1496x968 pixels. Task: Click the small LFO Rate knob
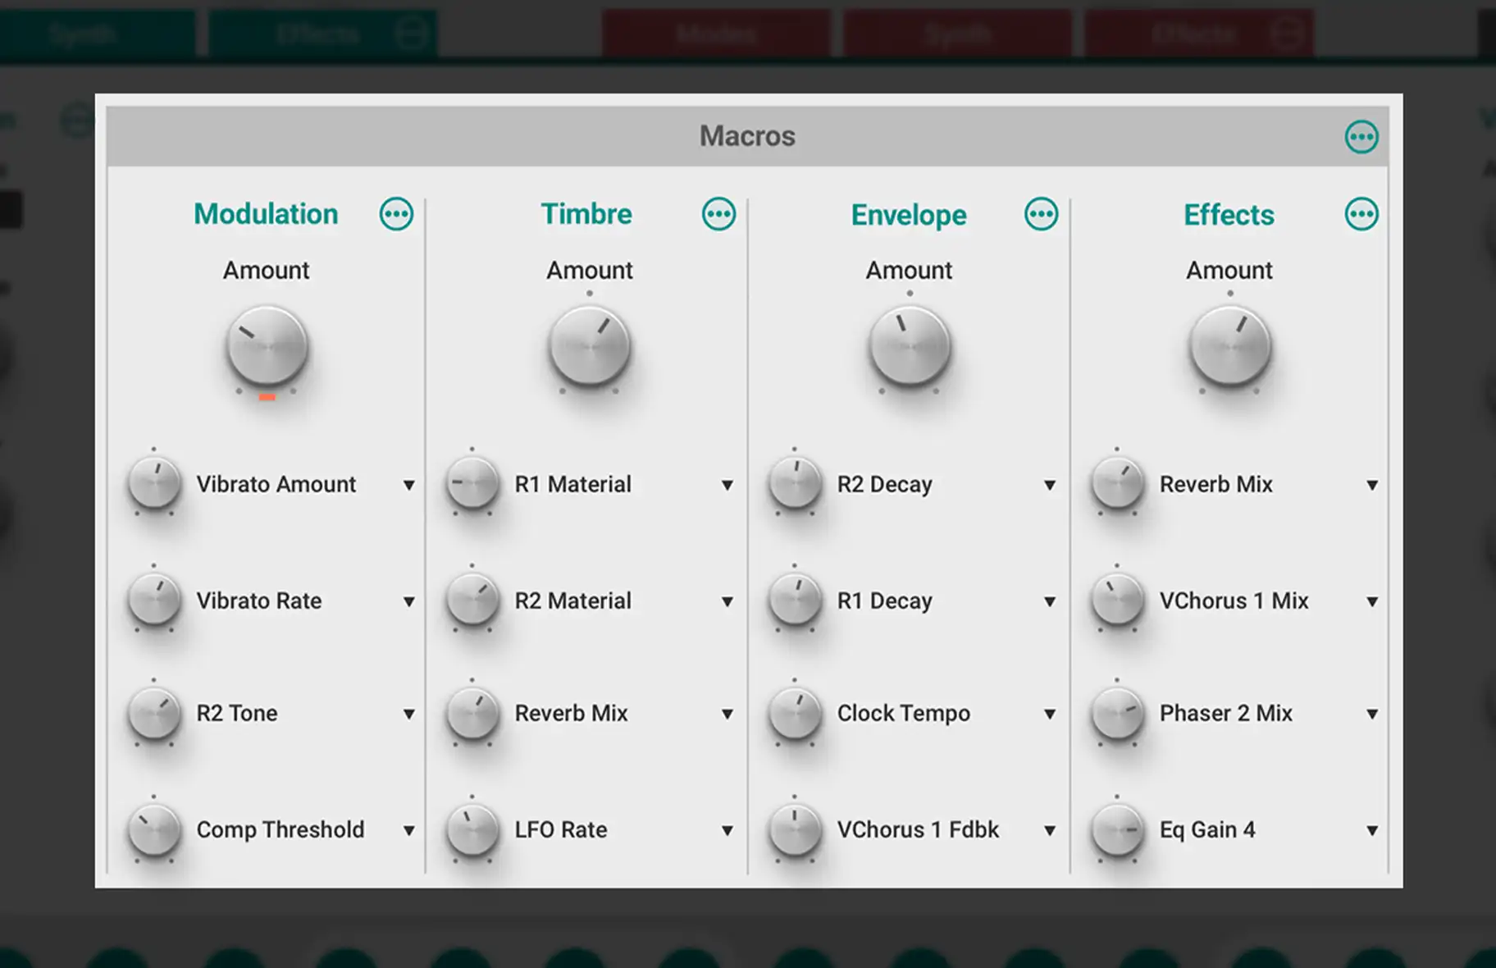point(472,829)
